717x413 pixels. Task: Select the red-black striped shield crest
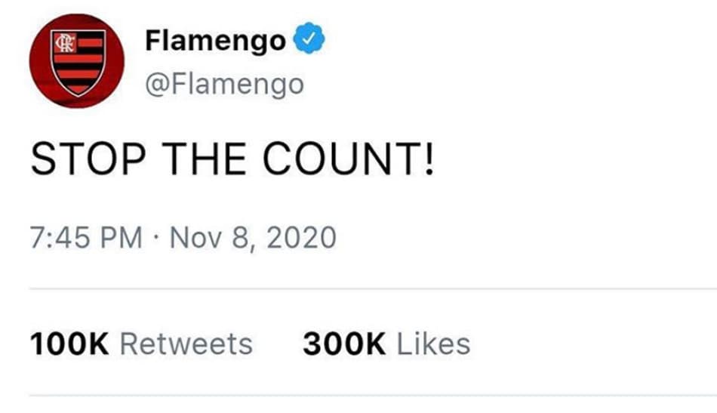click(x=78, y=62)
